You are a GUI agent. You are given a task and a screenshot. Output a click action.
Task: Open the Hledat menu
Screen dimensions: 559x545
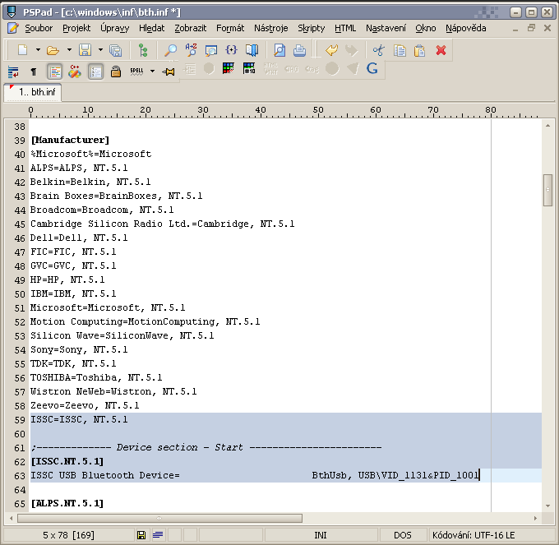pyautogui.click(x=151, y=28)
